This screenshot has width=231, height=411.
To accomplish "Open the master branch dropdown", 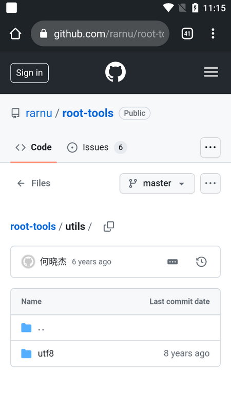I will click(x=157, y=183).
